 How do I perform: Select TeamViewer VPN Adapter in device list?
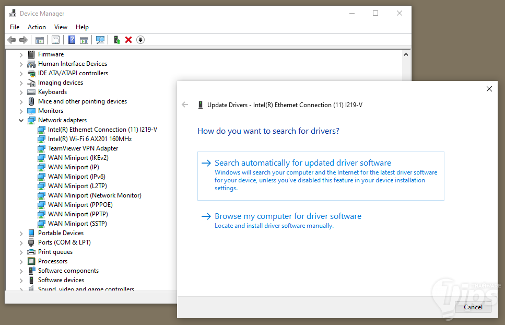(x=83, y=148)
